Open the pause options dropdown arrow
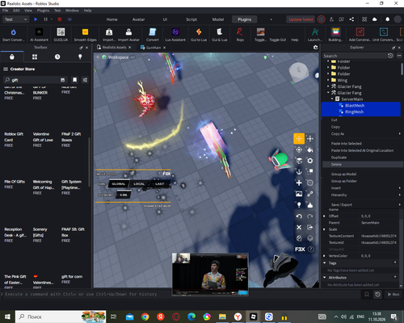404x323 pixels. [52, 19]
